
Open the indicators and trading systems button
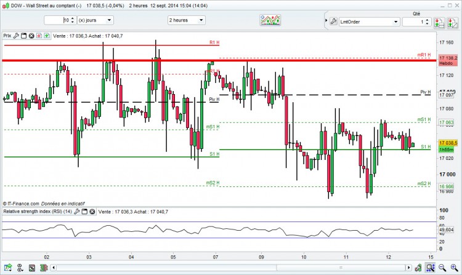(270, 20)
